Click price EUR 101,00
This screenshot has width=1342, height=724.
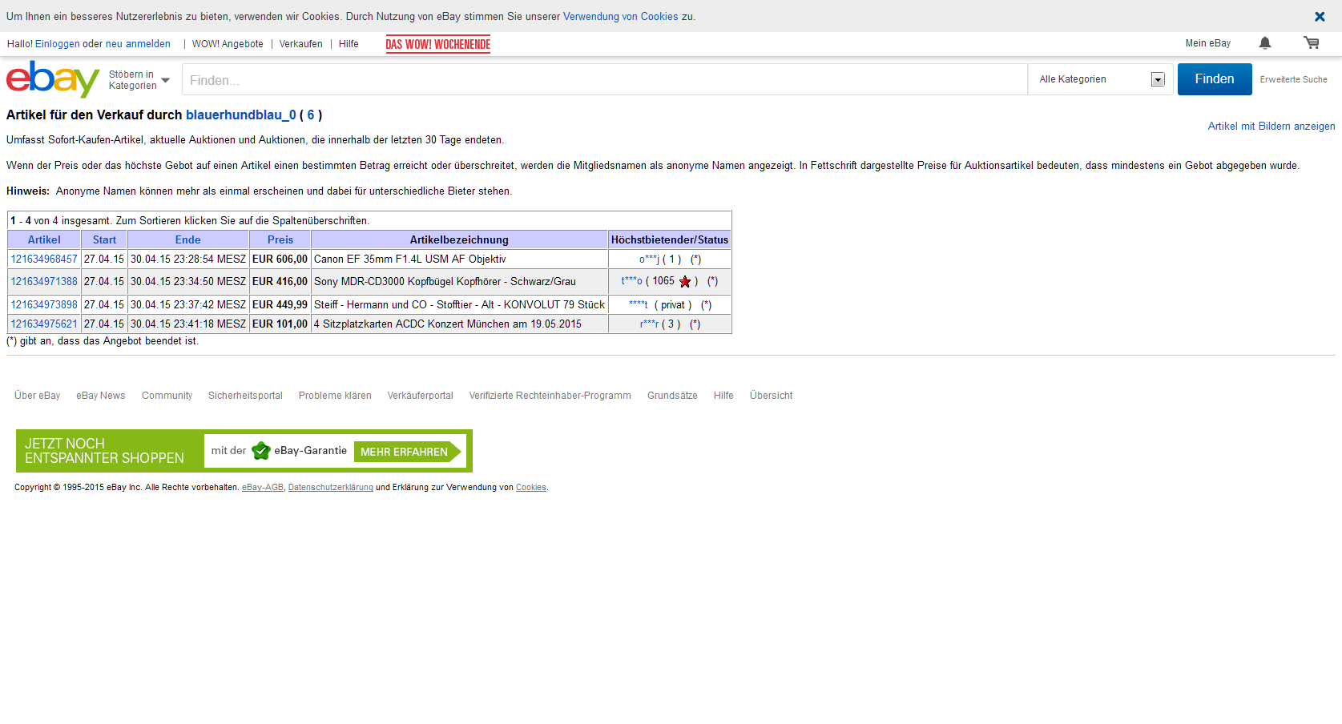[280, 324]
